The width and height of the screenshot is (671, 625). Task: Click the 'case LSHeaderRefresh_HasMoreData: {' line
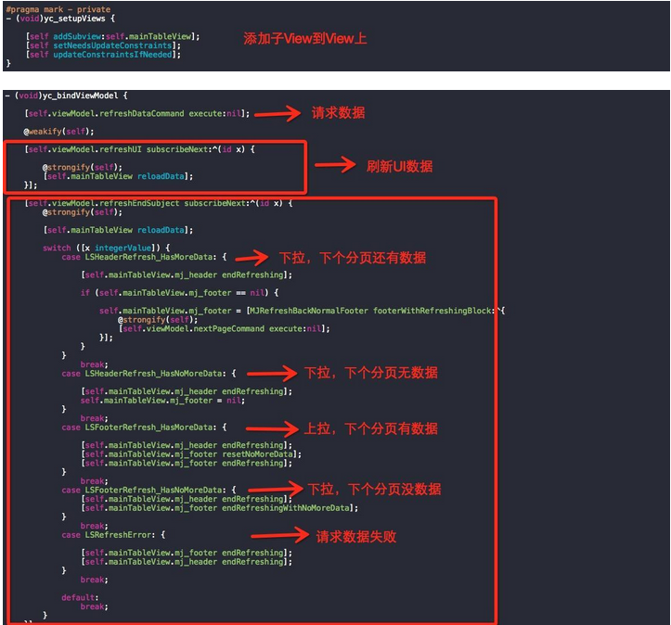[144, 258]
